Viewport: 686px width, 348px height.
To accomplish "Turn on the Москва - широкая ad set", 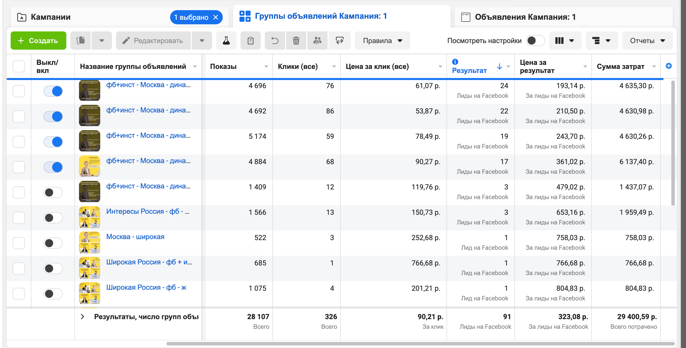I will [53, 243].
